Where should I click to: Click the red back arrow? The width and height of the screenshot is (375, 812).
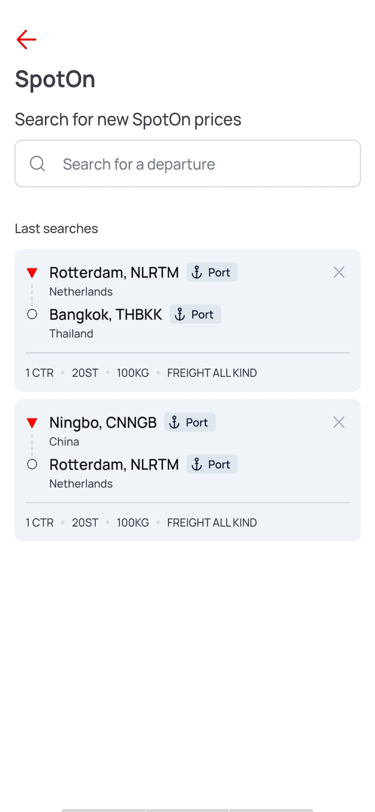(x=26, y=39)
